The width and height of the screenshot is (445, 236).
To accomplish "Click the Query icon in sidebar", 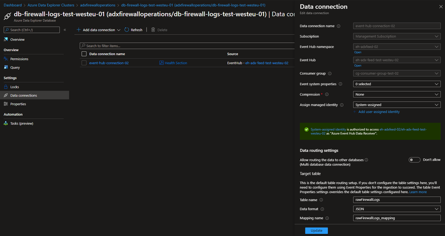I will [x=6, y=67].
